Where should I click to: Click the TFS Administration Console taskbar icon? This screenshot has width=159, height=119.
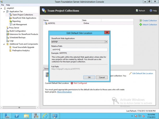pyautogui.click(x=36, y=116)
